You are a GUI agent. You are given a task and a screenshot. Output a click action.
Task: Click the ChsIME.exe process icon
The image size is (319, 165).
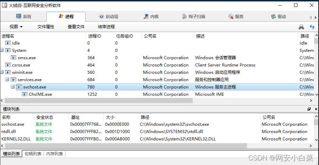pos(25,94)
